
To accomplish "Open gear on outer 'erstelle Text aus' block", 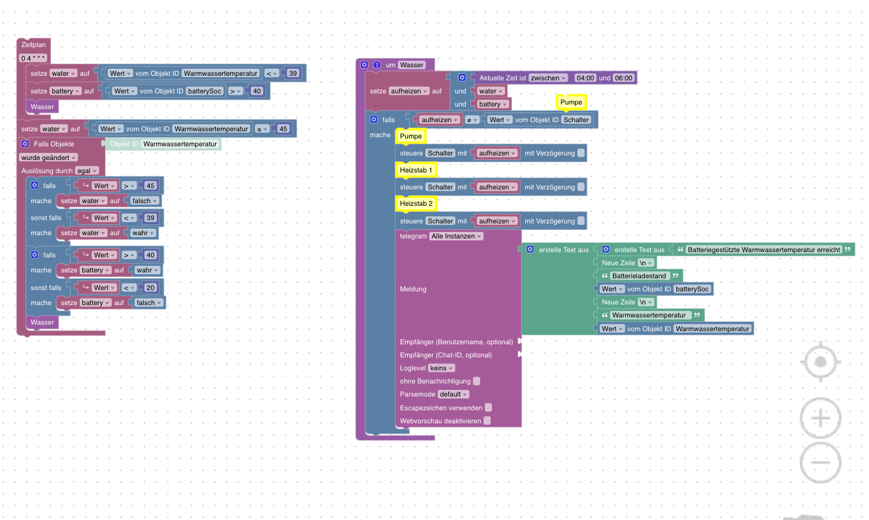I will [530, 250].
